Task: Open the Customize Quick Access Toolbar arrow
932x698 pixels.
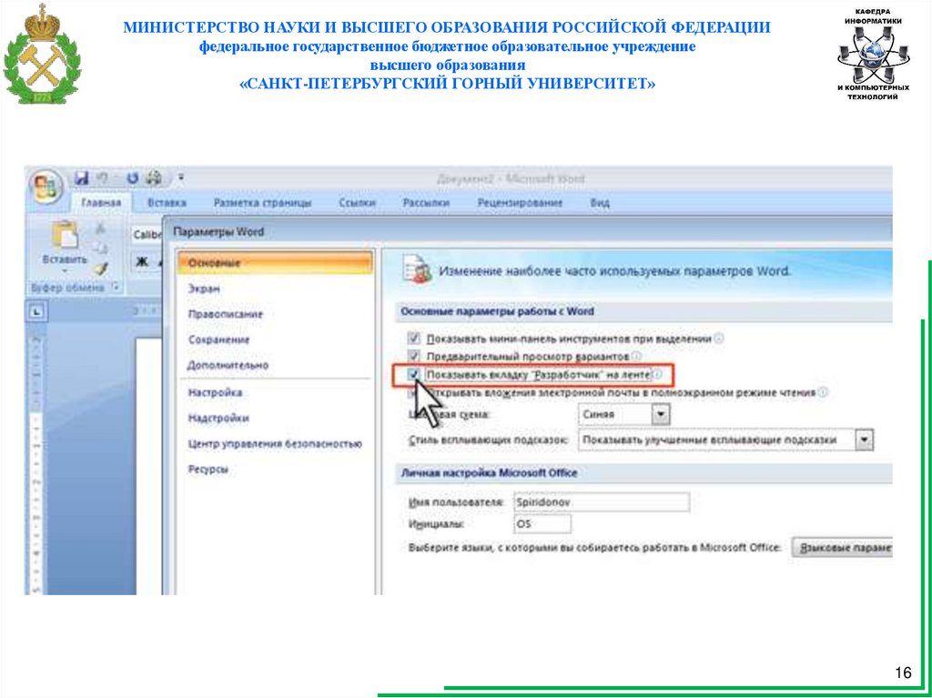Action: 181,177
